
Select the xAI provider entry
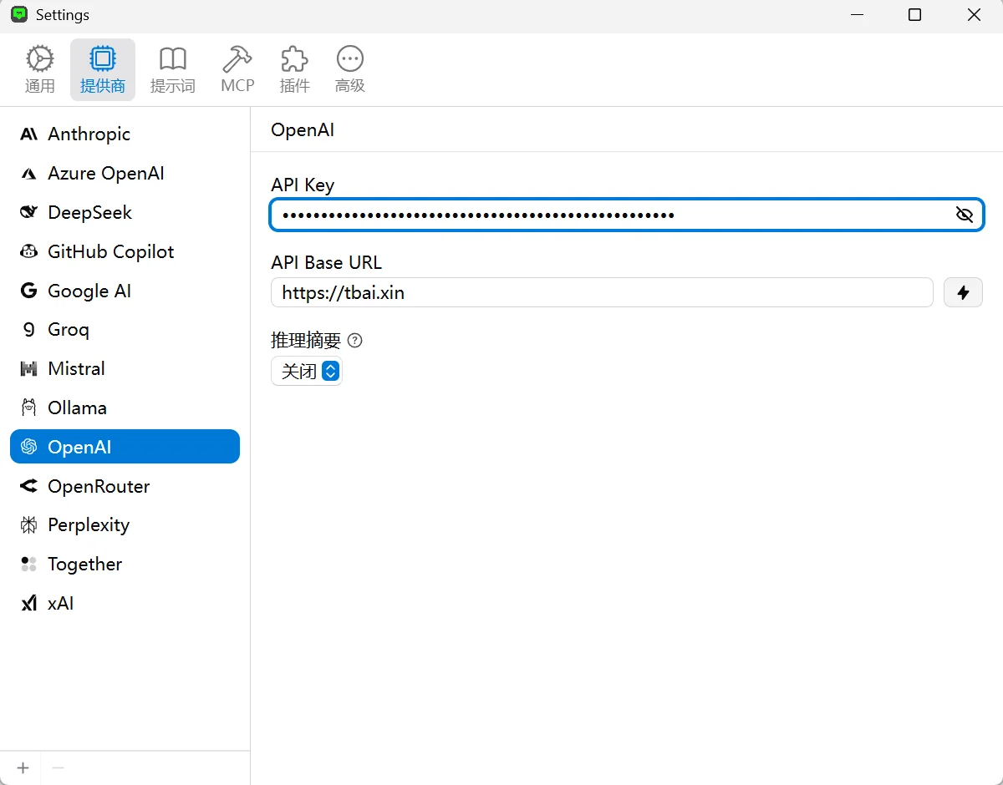point(60,604)
